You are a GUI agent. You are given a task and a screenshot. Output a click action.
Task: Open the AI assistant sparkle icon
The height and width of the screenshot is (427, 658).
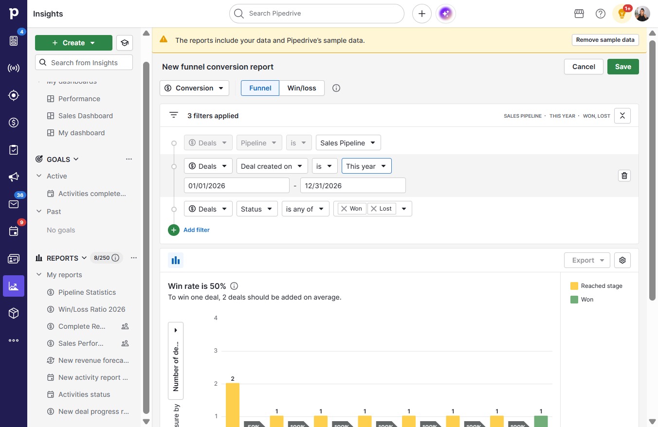pyautogui.click(x=446, y=14)
